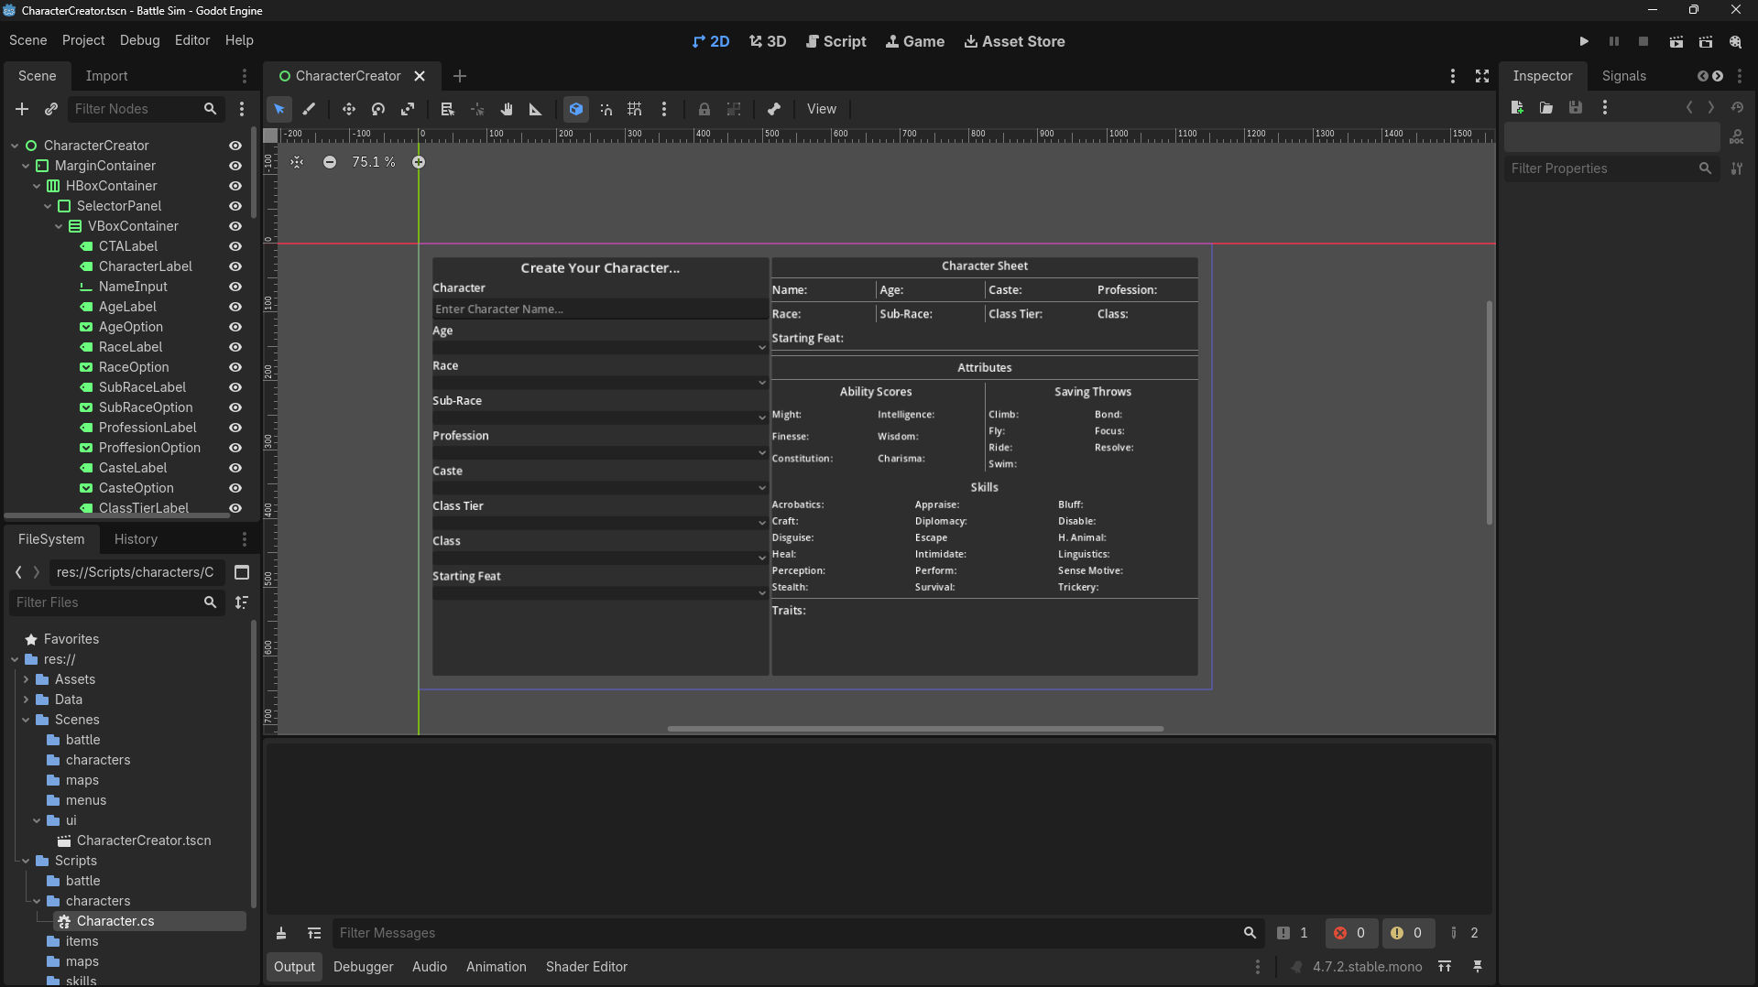Select the Select Mode arrow tool
The height and width of the screenshot is (987, 1758).
279,109
